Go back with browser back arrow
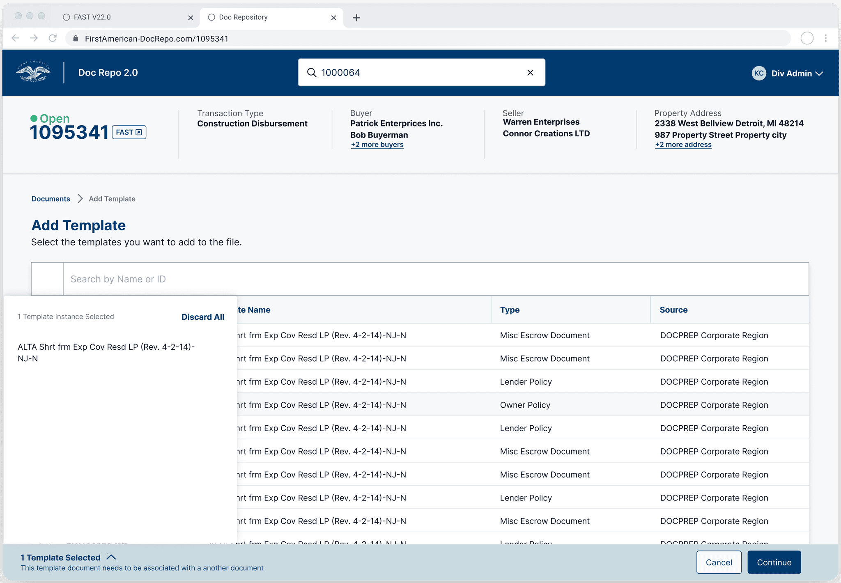 point(16,38)
